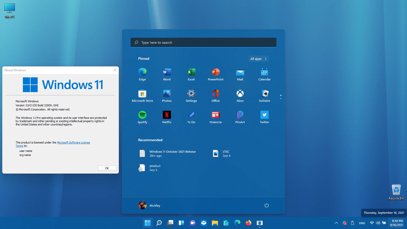
Task: Switch the ENG input language indicator
Action: [x=362, y=223]
